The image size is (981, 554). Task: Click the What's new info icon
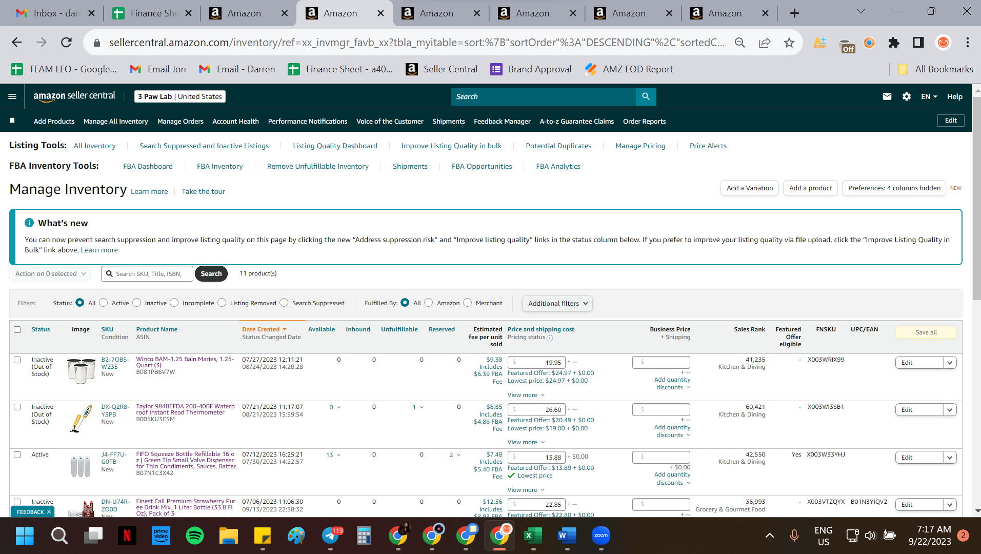[29, 223]
